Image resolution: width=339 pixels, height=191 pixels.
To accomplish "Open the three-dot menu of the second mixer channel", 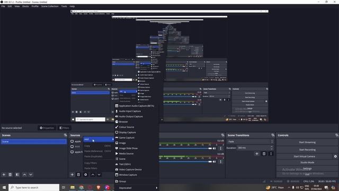I will point(220,161).
